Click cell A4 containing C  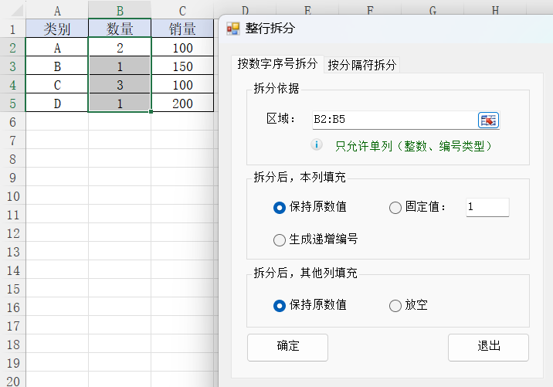pos(57,84)
